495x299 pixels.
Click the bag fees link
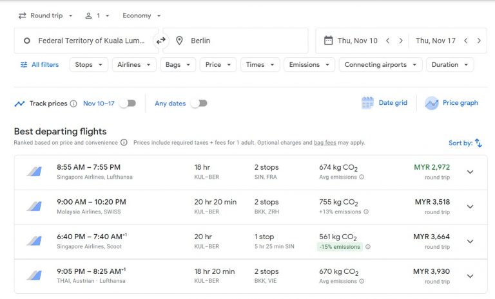pyautogui.click(x=323, y=143)
